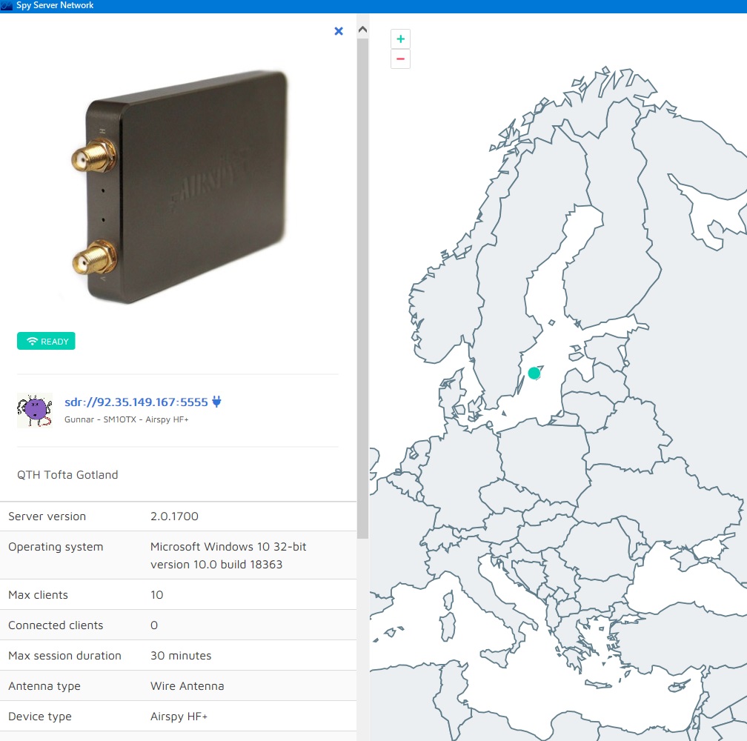Click the '30 minutes' value
The image size is (747, 741).
click(181, 656)
